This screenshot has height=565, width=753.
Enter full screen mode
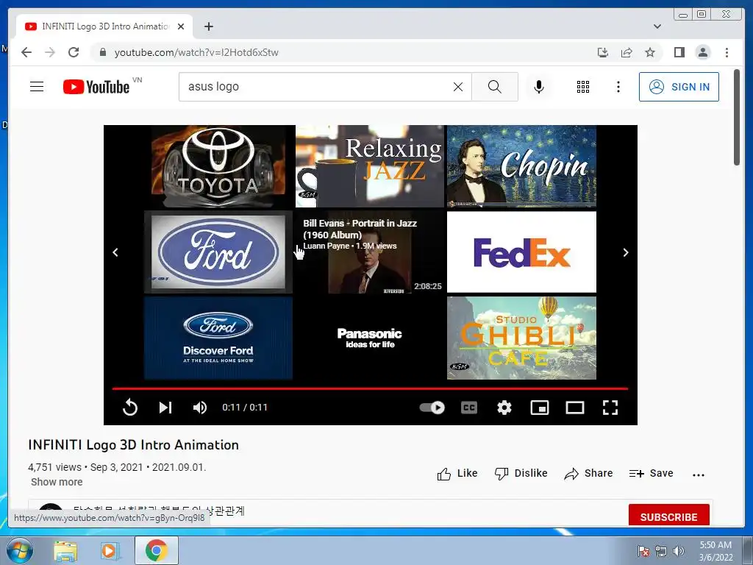pyautogui.click(x=610, y=408)
